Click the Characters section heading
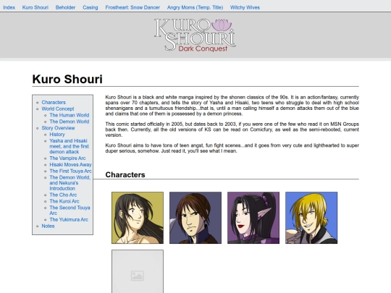The image size is (391, 293). pos(125,174)
